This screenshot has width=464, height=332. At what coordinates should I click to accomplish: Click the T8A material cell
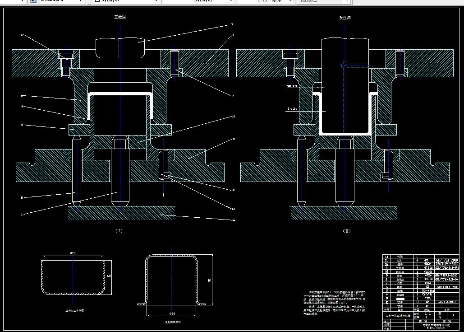pos(427,298)
